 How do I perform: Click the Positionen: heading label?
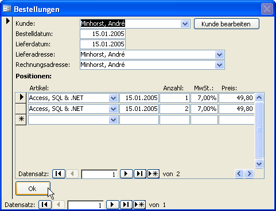[34, 76]
